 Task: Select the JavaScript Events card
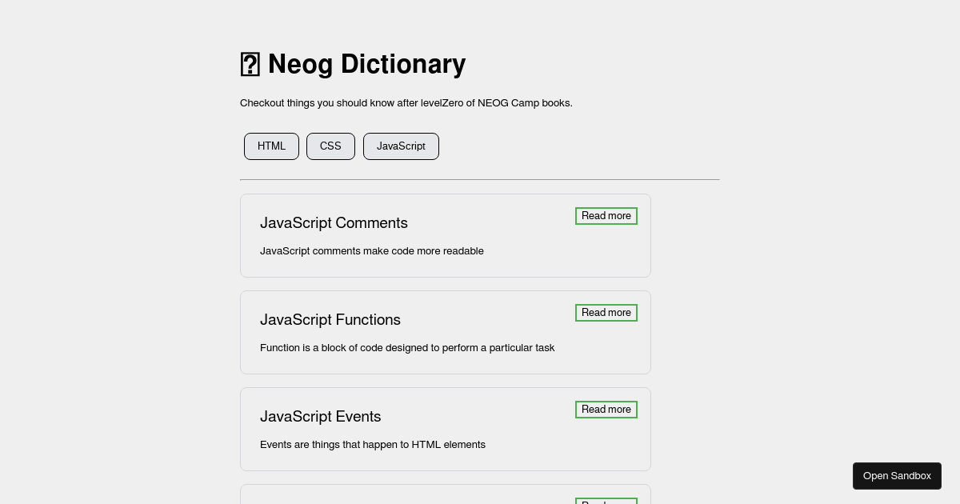[446, 429]
